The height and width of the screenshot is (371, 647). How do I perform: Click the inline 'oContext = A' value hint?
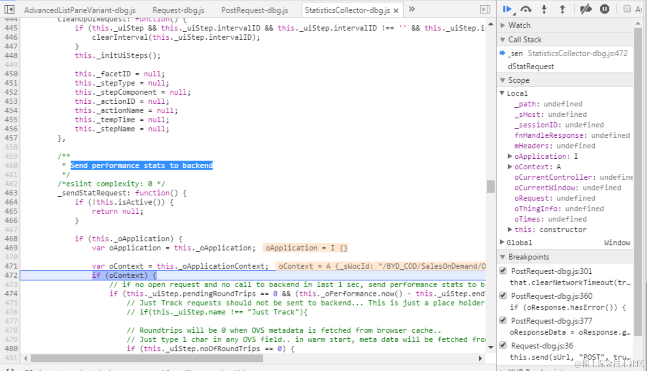[380, 266]
